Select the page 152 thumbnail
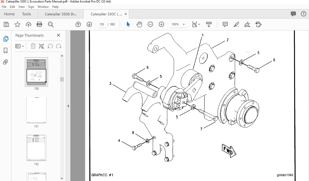This screenshot has height=181, width=309. click(x=36, y=148)
